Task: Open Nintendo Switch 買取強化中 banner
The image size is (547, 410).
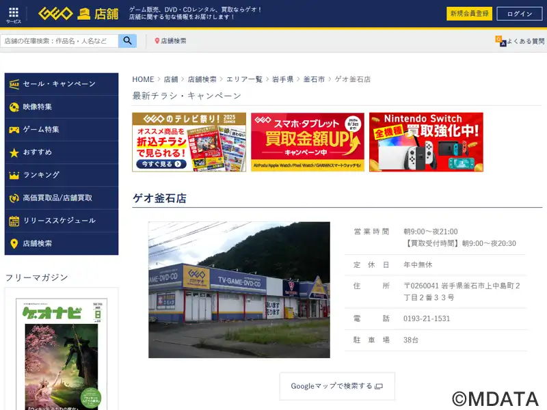Action: click(426, 142)
